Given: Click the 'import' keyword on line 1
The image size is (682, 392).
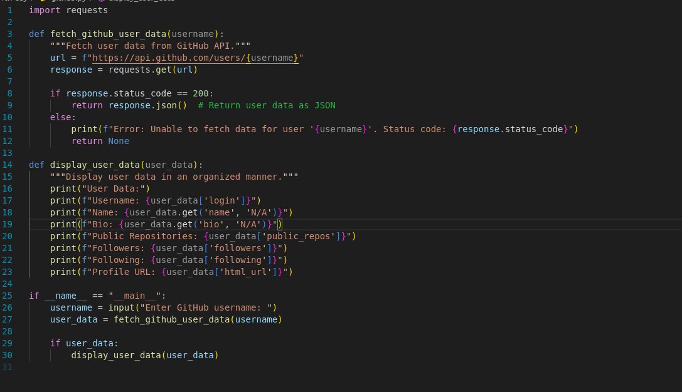Looking at the screenshot, I should click(x=45, y=10).
